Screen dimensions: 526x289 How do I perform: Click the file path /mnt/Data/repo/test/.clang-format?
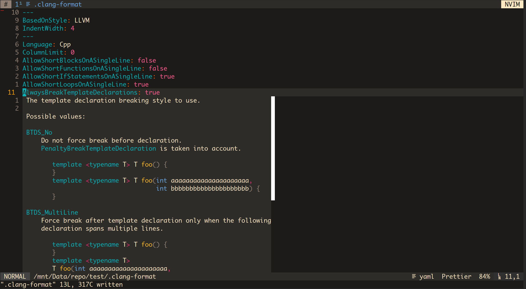(94, 276)
